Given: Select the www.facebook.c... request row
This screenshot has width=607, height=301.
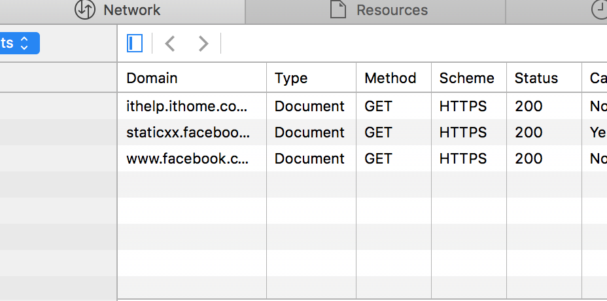Looking at the screenshot, I should pyautogui.click(x=188, y=158).
